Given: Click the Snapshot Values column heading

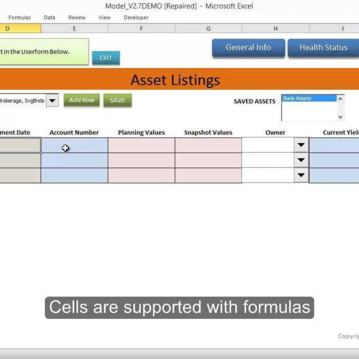Looking at the screenshot, I should (208, 132).
